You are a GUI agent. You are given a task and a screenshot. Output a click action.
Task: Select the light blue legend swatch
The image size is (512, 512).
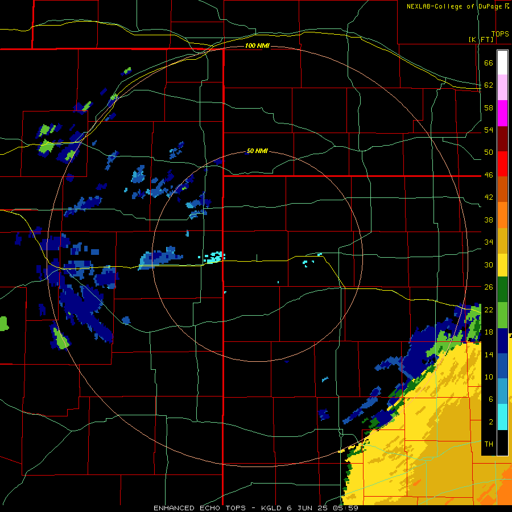coord(502,391)
